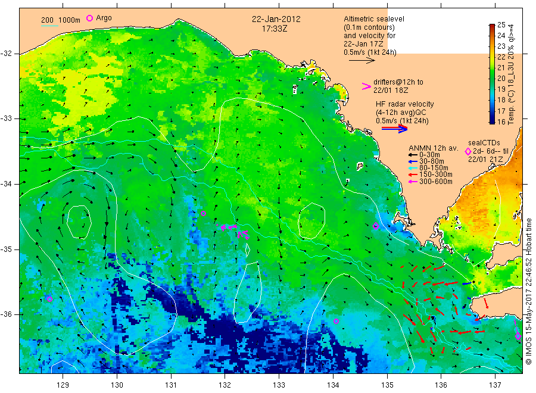Click the colorbar tick label 25

pos(501,24)
